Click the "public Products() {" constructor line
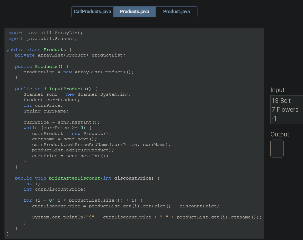This screenshot has height=240, width=303. click(x=42, y=67)
